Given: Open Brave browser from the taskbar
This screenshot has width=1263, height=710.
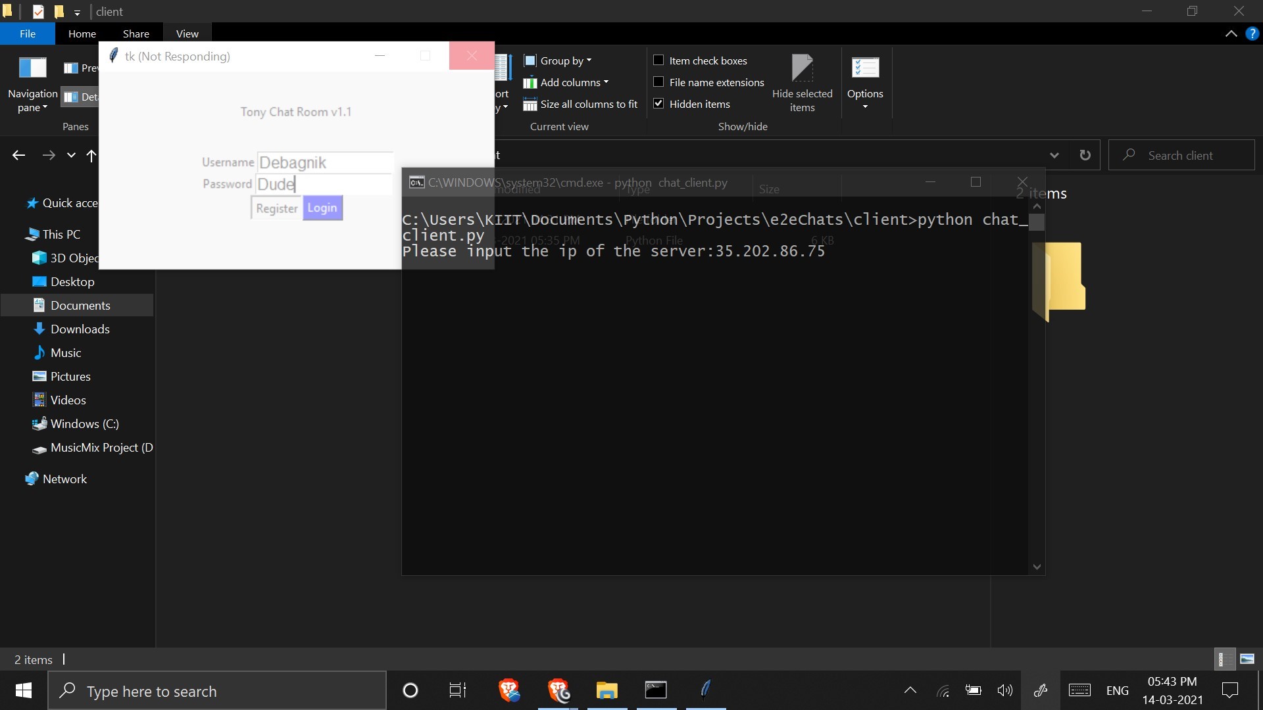Looking at the screenshot, I should [510, 690].
